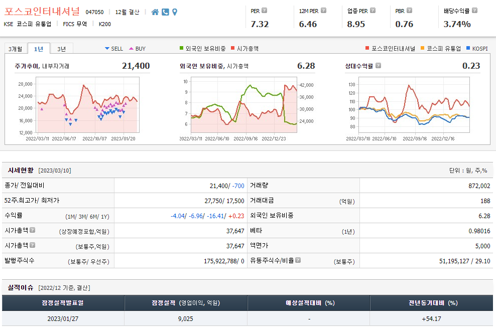The width and height of the screenshot is (496, 331).
Task: Select the 3개월 chart period tab
Action: pyautogui.click(x=15, y=49)
